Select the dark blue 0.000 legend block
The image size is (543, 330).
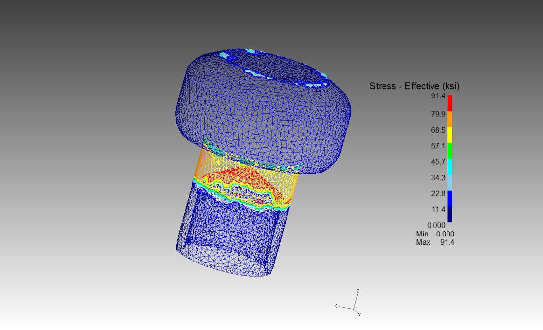449,216
